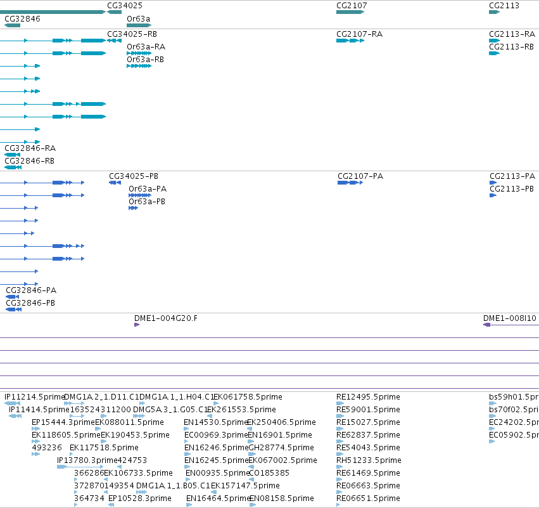Click EST EK190453.5prime
The image size is (539, 508).
tap(135, 435)
